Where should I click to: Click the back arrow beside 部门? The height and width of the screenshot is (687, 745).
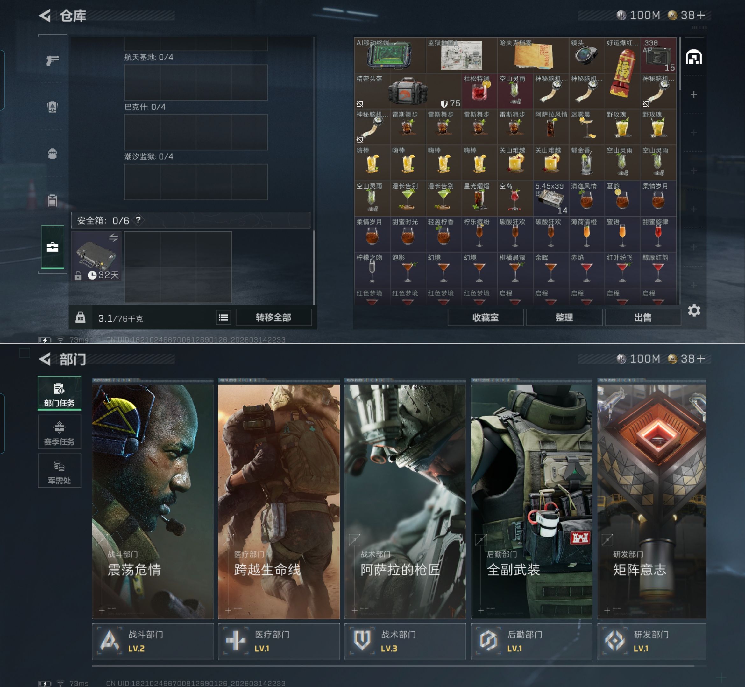pos(45,359)
